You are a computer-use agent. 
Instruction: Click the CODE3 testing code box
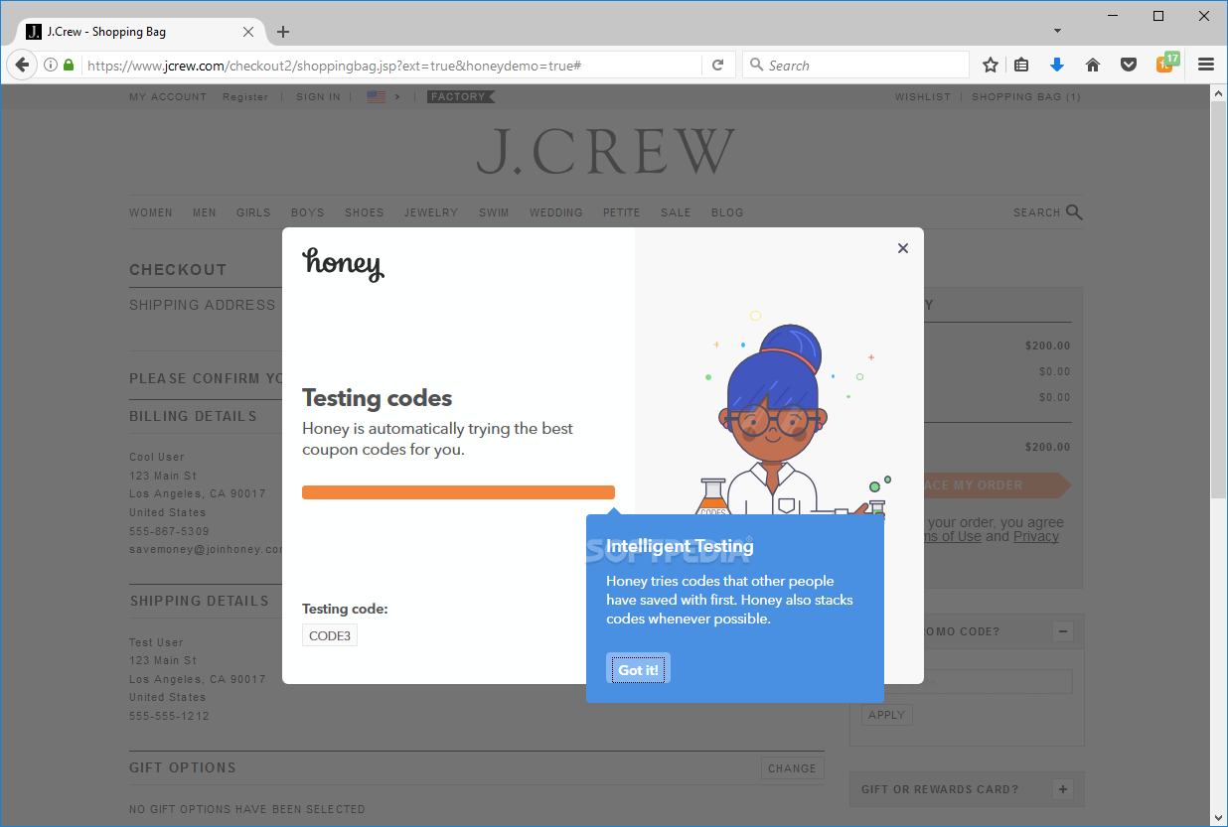[x=330, y=635]
